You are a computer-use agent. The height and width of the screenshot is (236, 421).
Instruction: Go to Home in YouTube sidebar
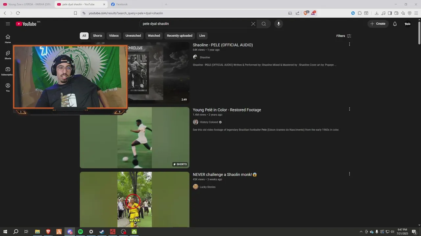(8, 39)
